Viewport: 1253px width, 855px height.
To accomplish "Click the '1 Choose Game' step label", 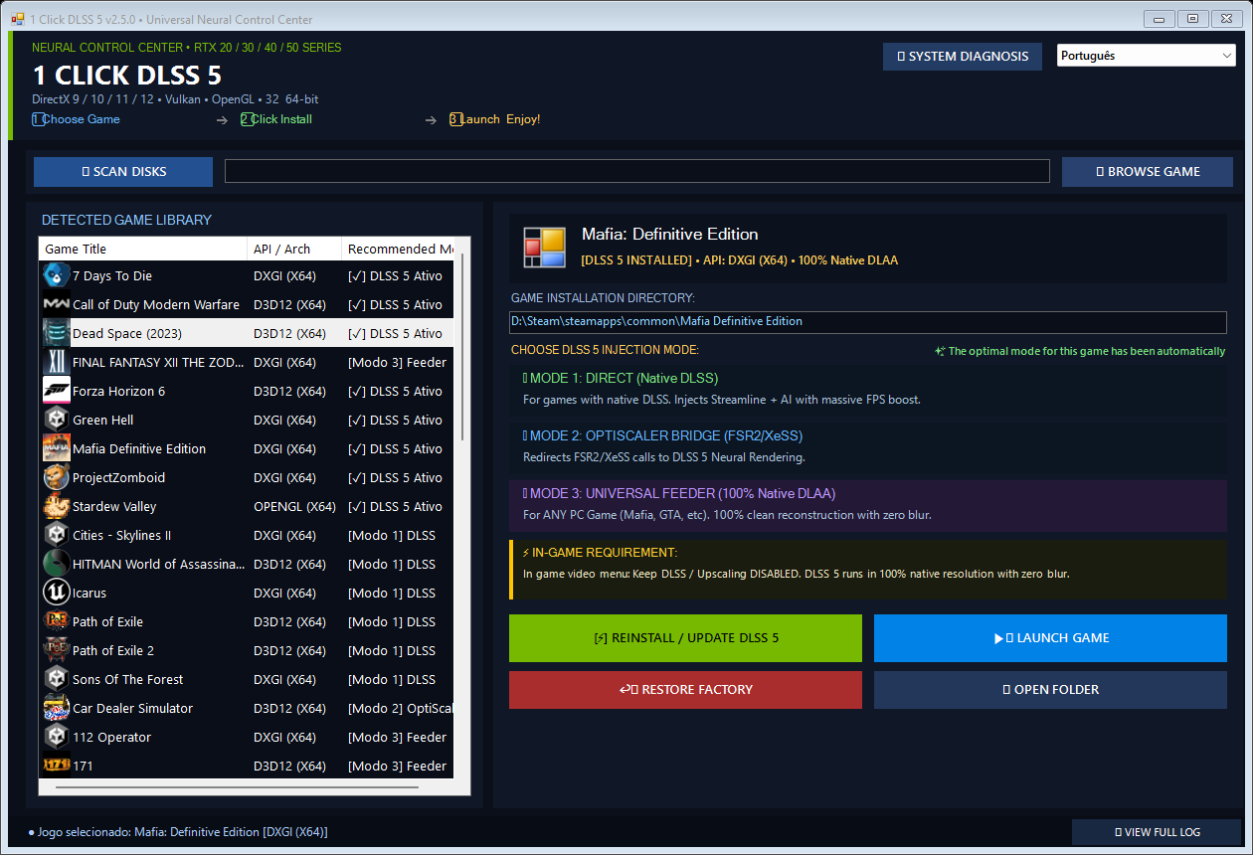I will pos(76,119).
